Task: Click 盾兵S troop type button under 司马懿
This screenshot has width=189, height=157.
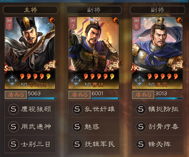Action: tap(16, 95)
